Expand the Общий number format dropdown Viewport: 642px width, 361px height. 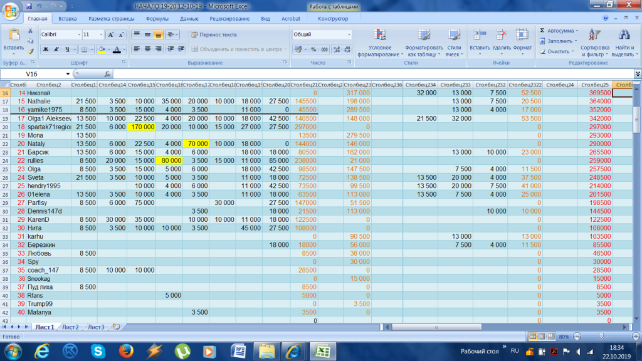[349, 34]
